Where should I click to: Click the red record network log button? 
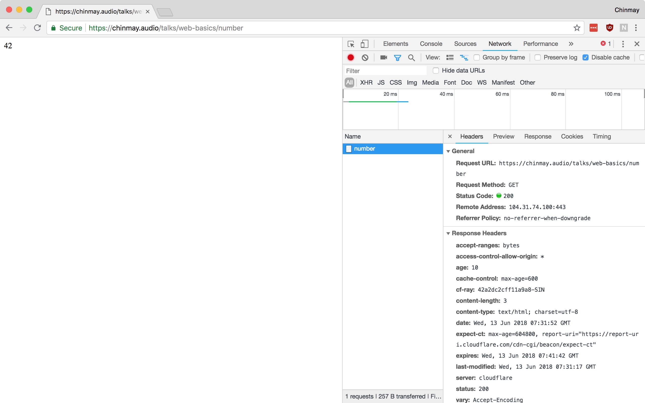(x=350, y=57)
